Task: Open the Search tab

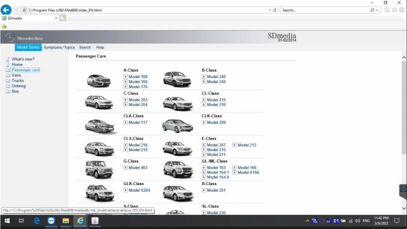Action: [x=85, y=47]
